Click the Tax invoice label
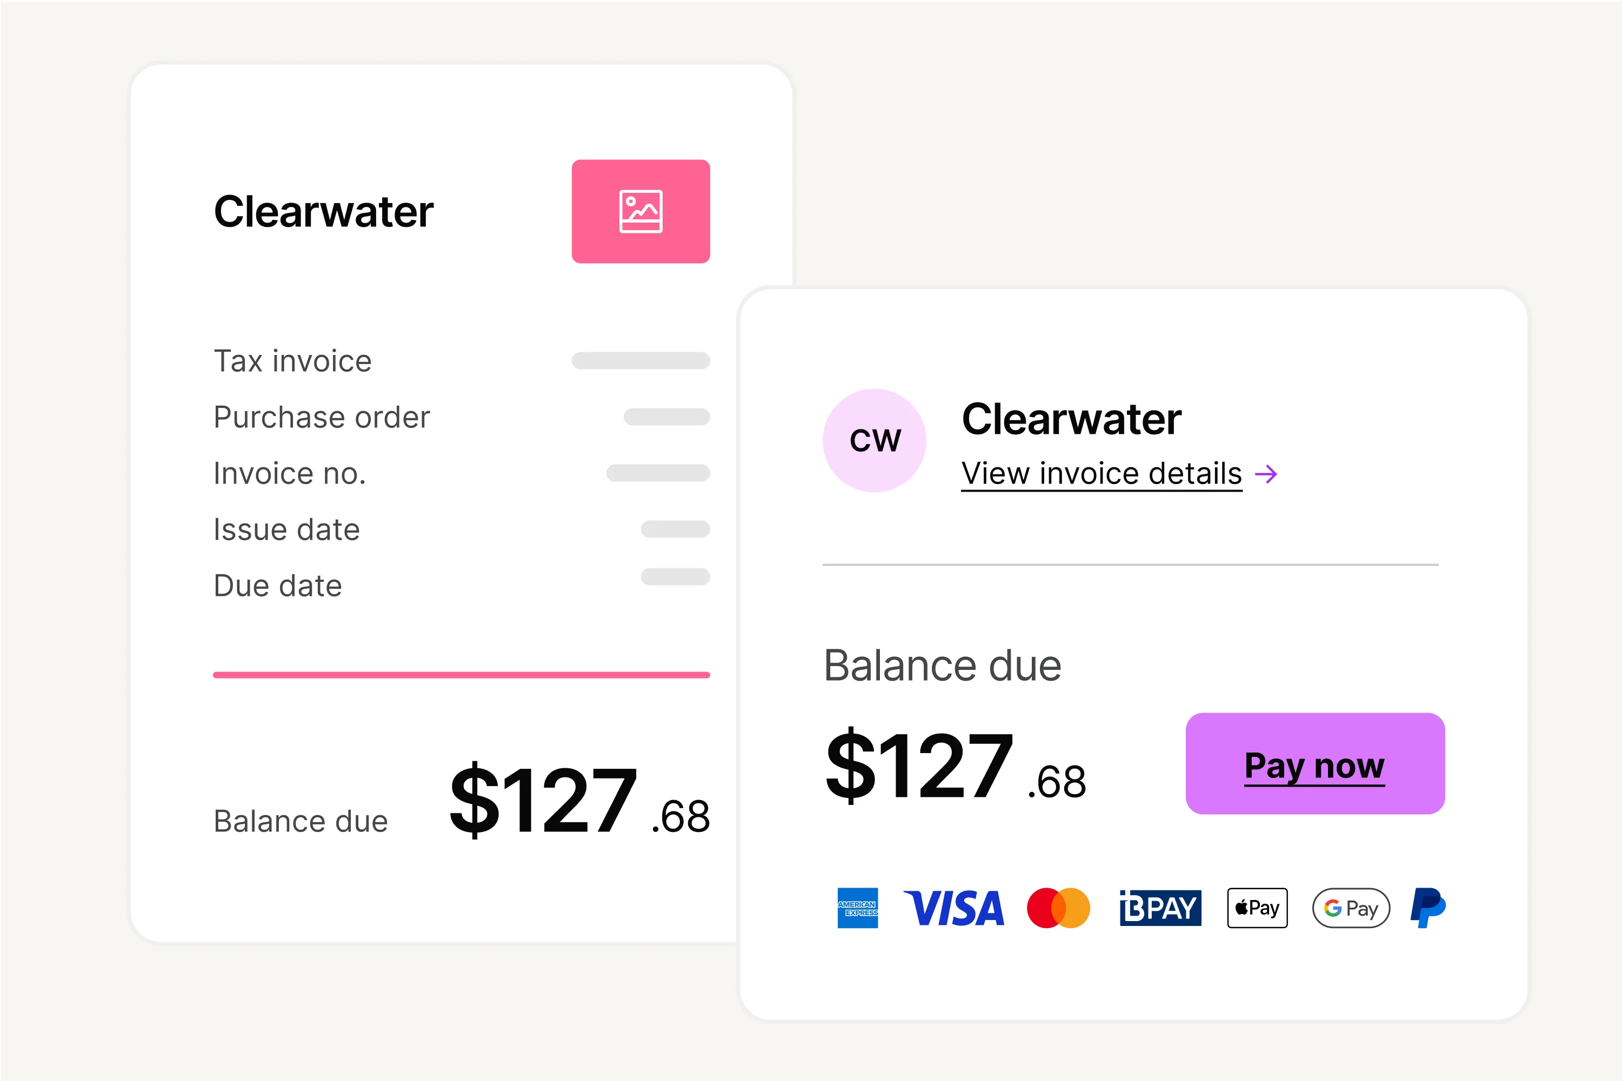The image size is (1622, 1081). coord(292,361)
